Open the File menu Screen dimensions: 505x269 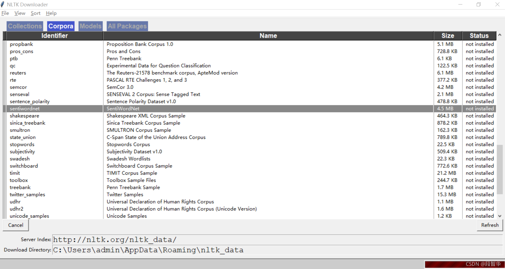tap(5, 13)
